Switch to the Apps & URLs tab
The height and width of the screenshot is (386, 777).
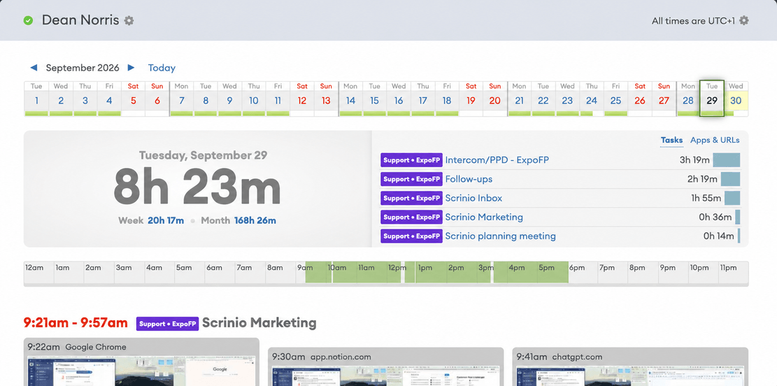[x=715, y=140]
